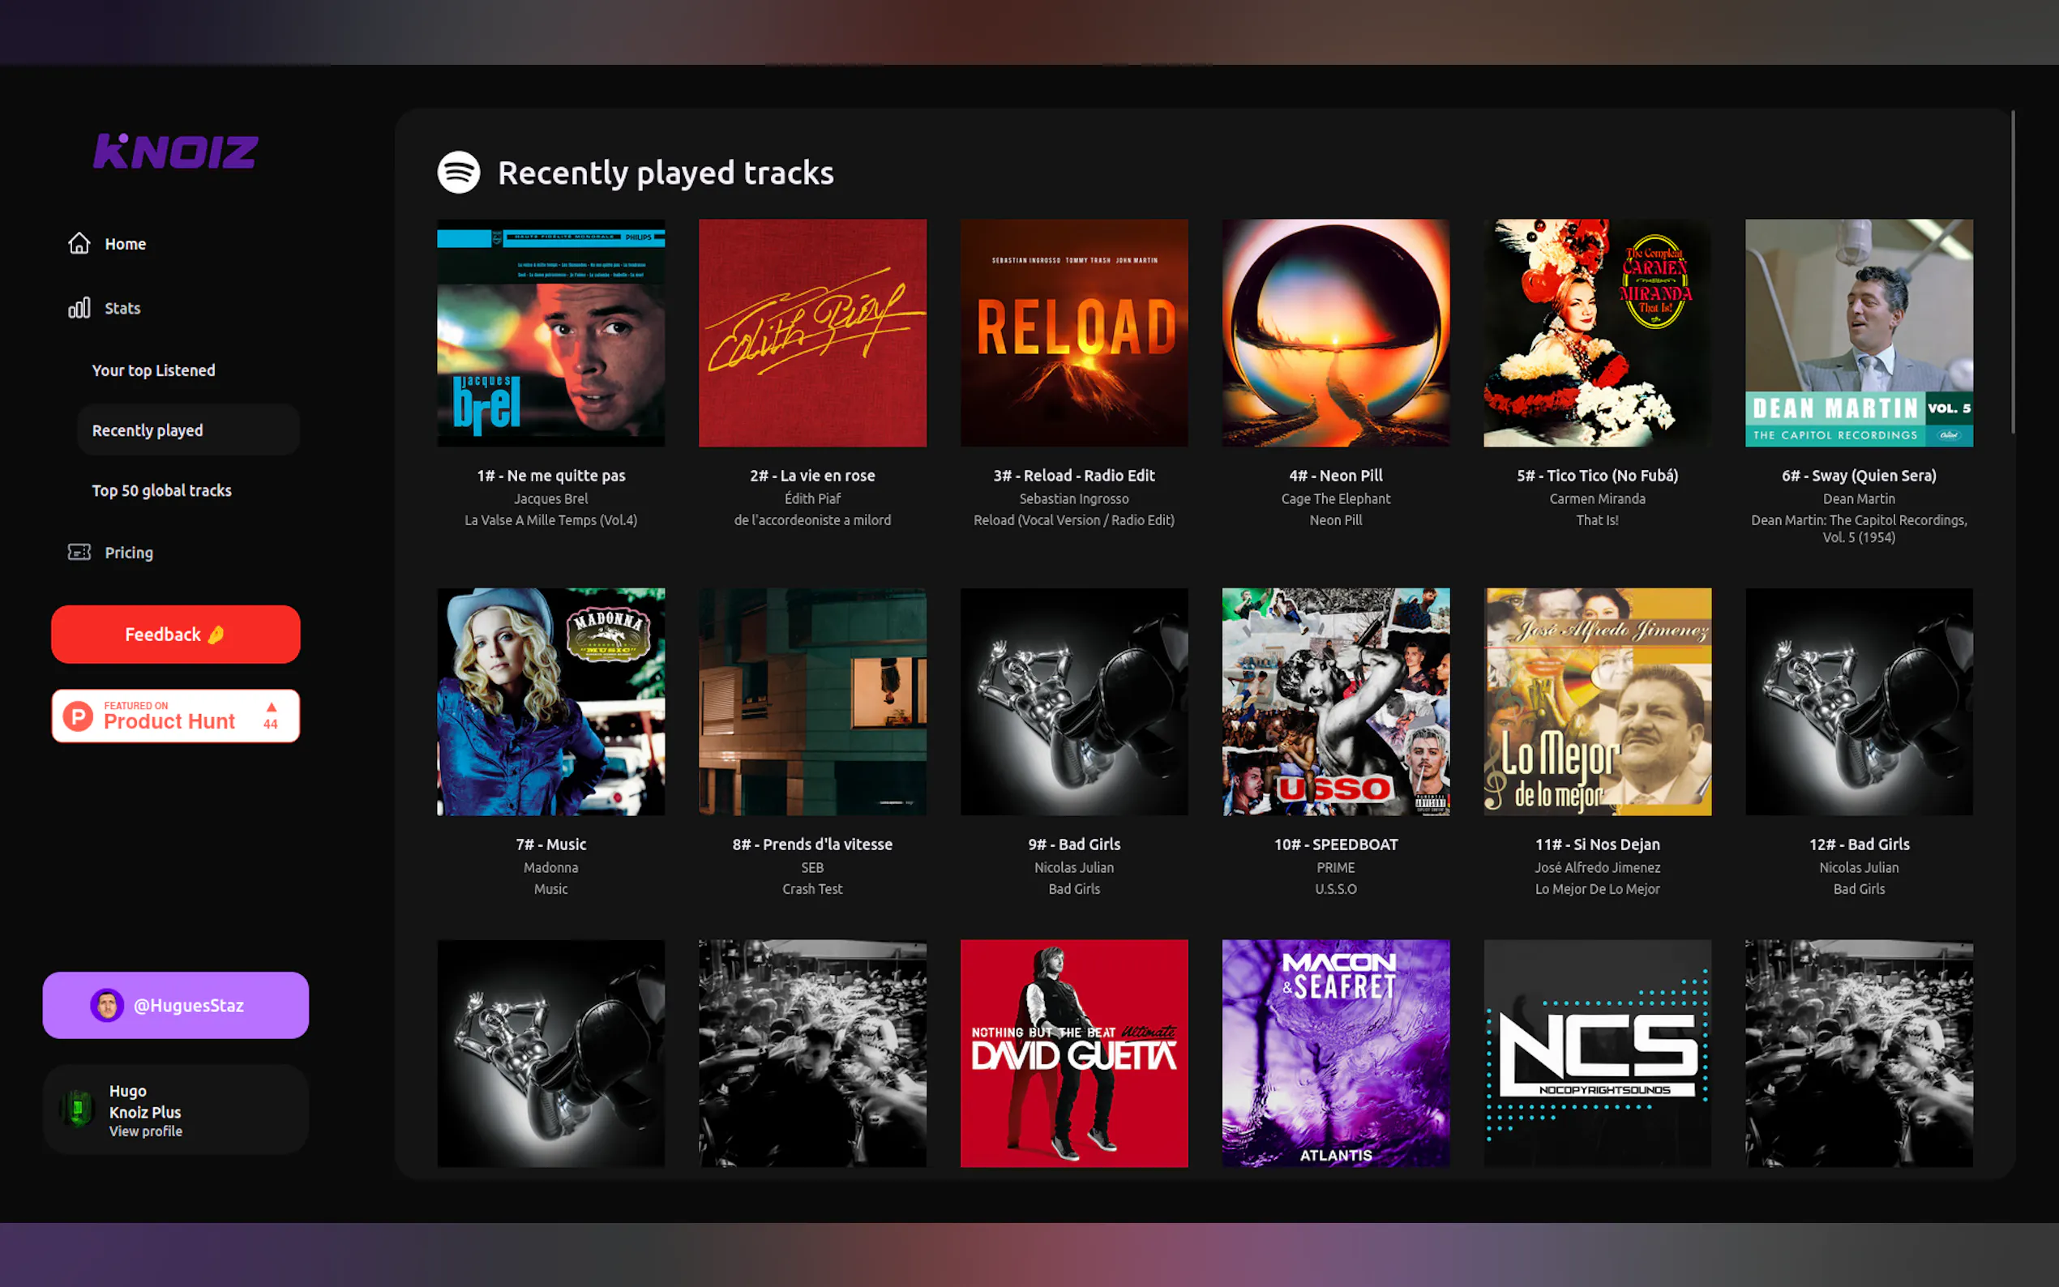Click Hugo's green profile avatar
The height and width of the screenshot is (1287, 2059).
(x=78, y=1109)
